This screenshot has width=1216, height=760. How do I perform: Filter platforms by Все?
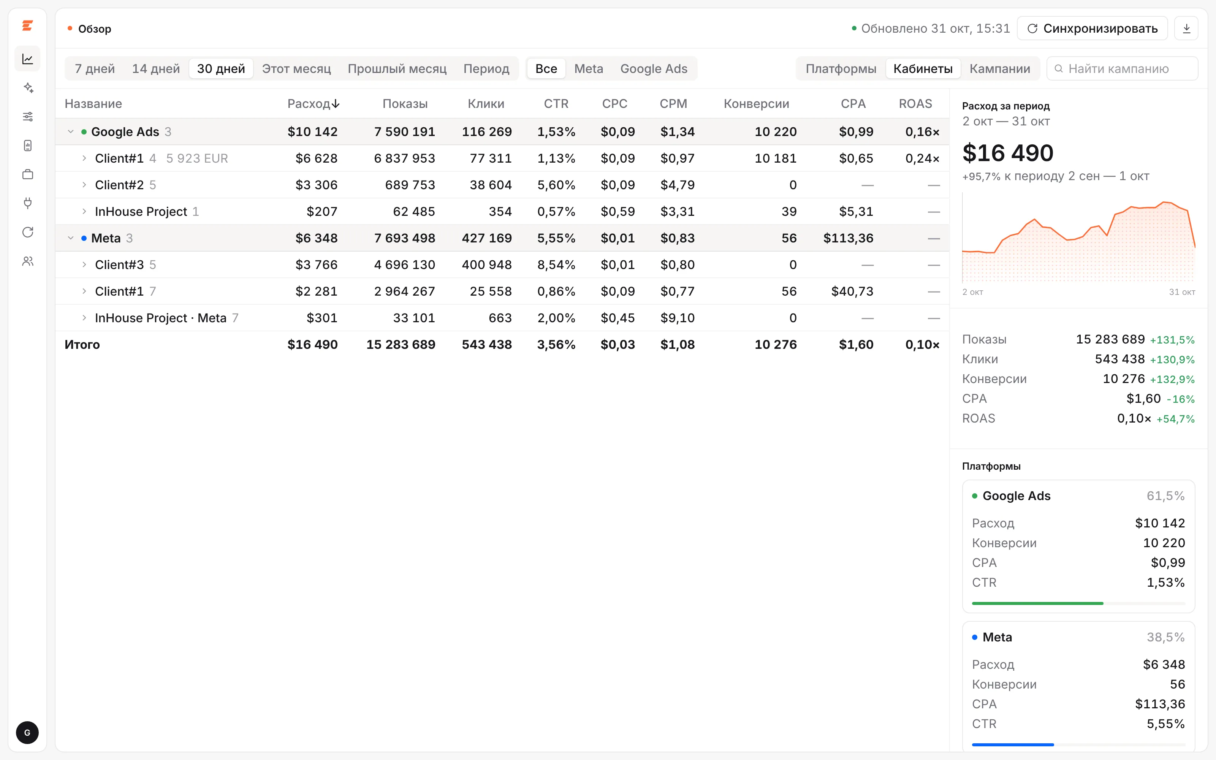click(546, 68)
